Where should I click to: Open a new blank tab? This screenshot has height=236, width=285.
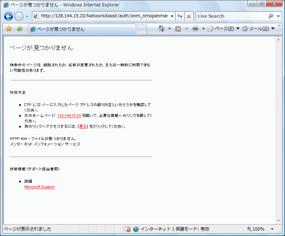click(x=142, y=29)
